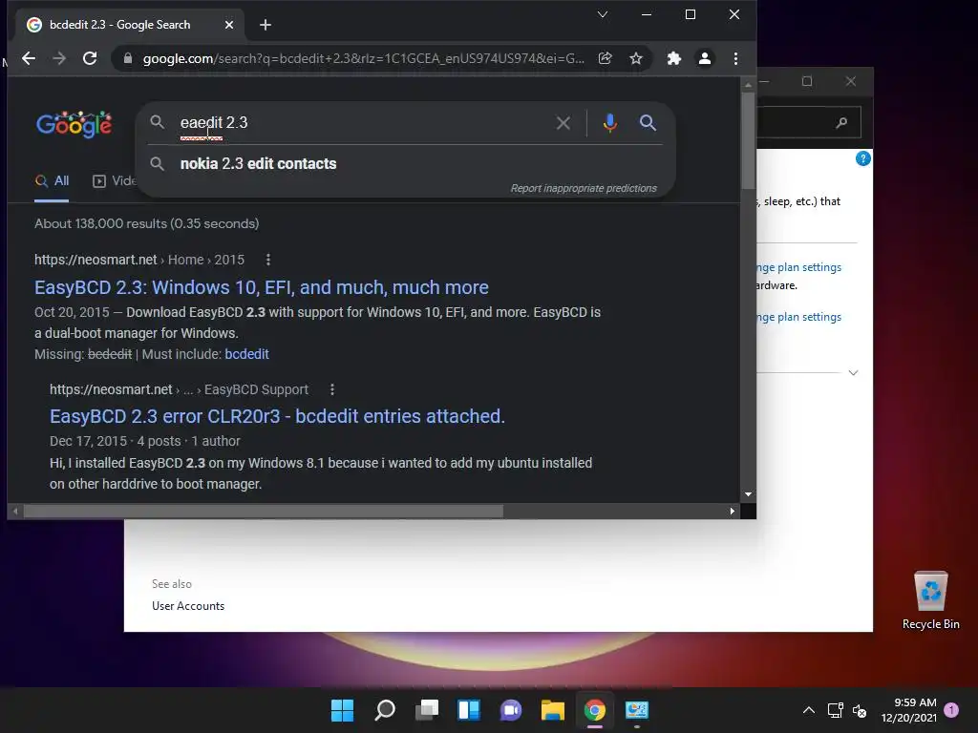
Task: Open taskbar Search
Action: [385, 710]
